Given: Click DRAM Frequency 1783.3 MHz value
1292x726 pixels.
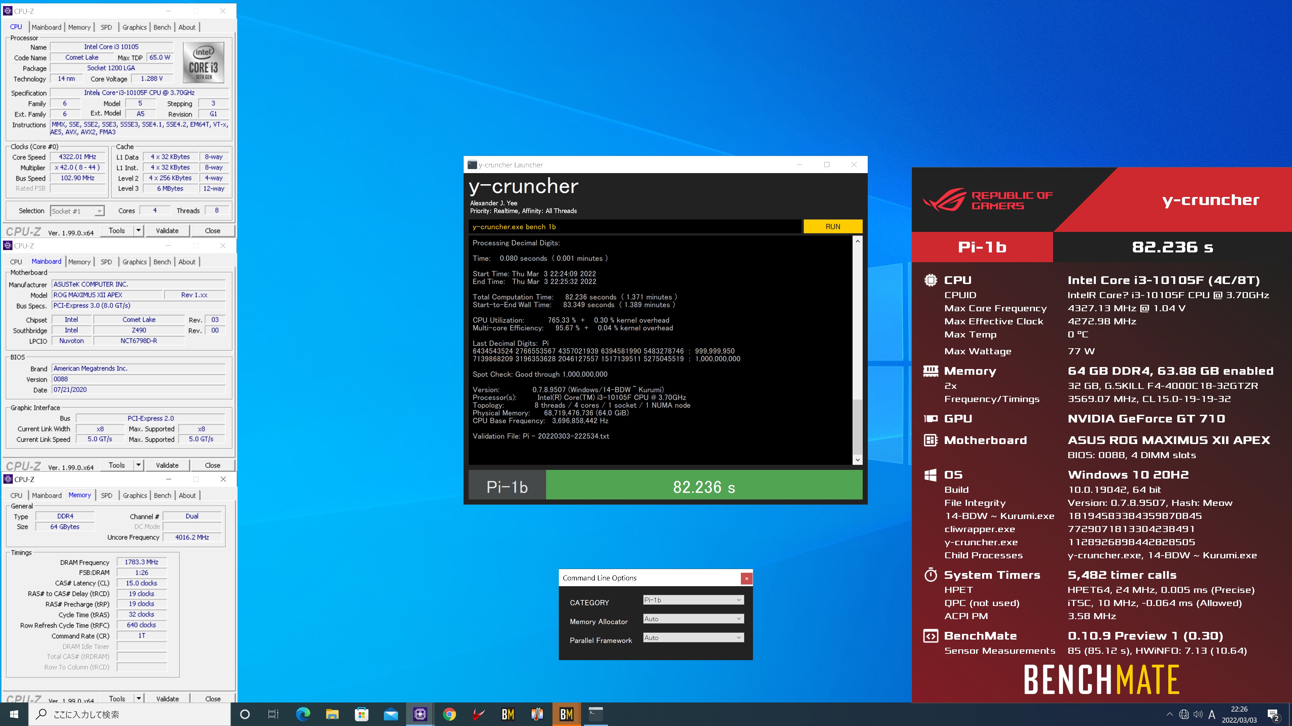Looking at the screenshot, I should tap(141, 562).
